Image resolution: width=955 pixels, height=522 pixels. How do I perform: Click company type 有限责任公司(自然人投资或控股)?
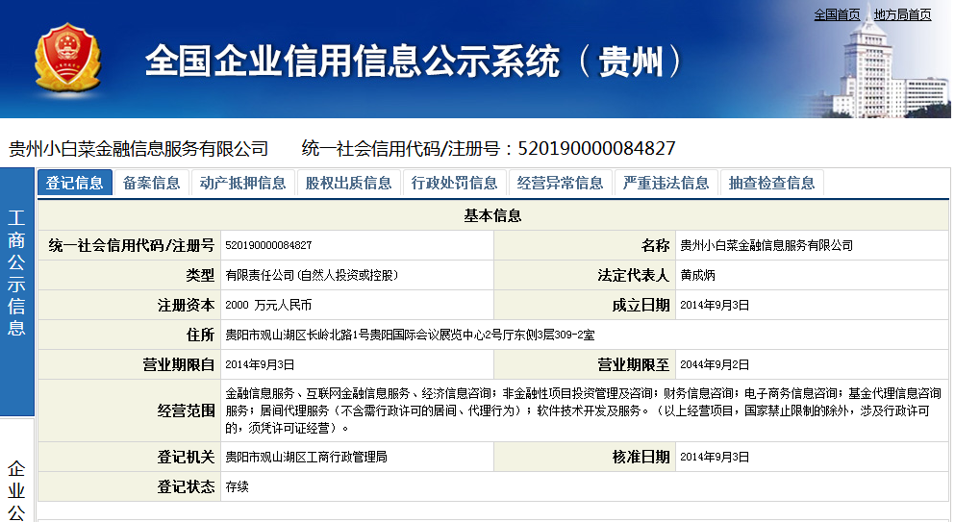pyautogui.click(x=312, y=275)
